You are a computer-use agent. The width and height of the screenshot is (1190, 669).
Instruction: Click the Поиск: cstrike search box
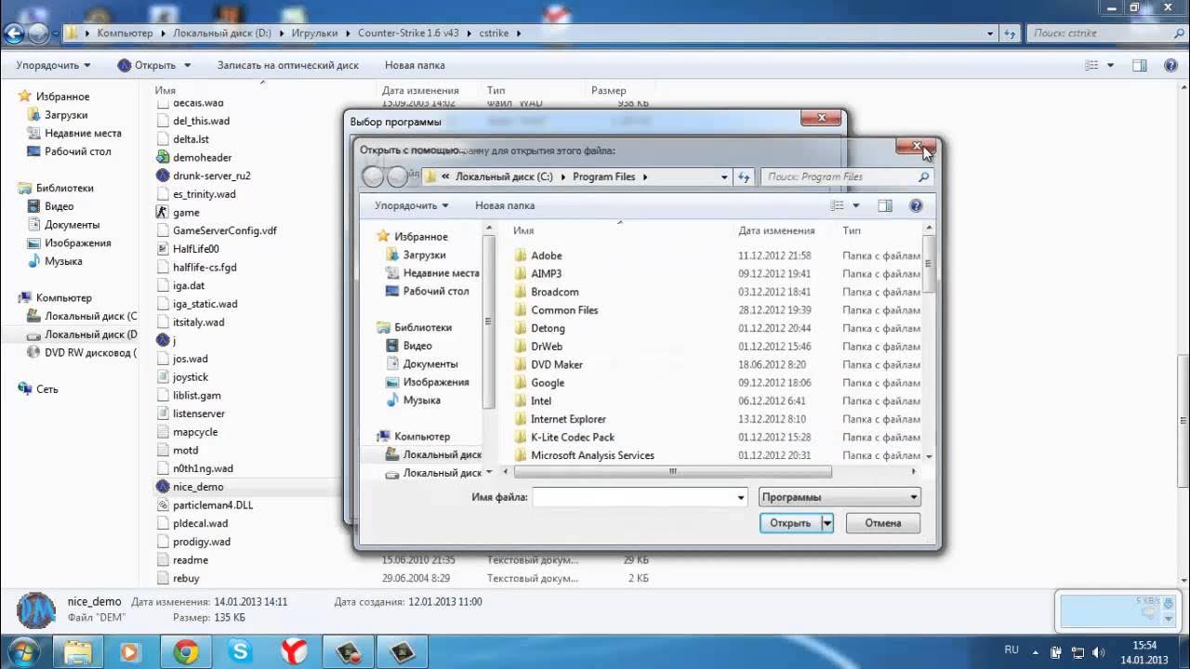pyautogui.click(x=1104, y=33)
